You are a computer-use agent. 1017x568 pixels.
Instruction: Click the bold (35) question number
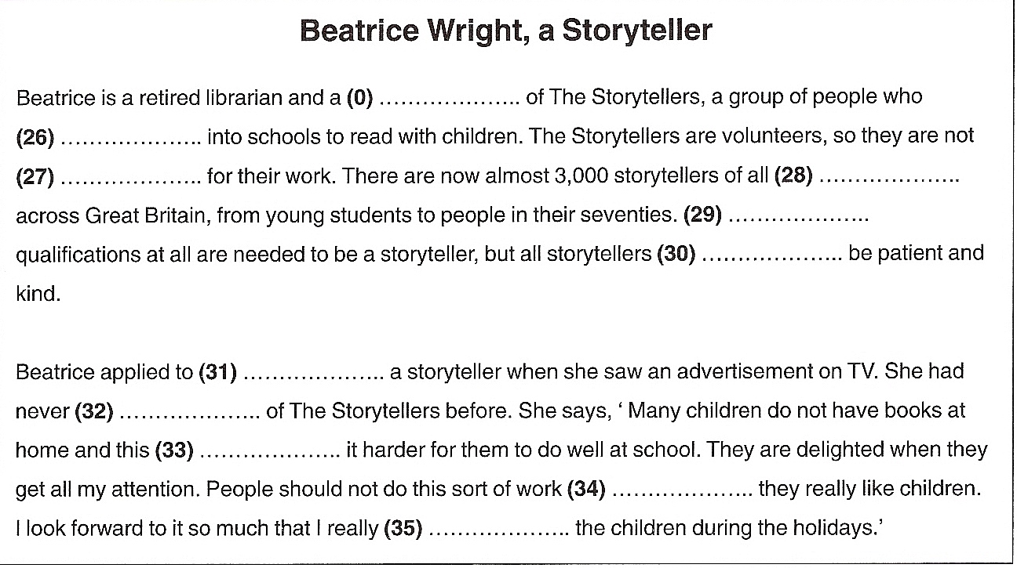[403, 530]
